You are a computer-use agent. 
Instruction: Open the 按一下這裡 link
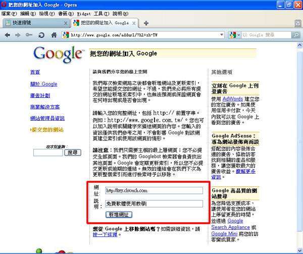105,235
